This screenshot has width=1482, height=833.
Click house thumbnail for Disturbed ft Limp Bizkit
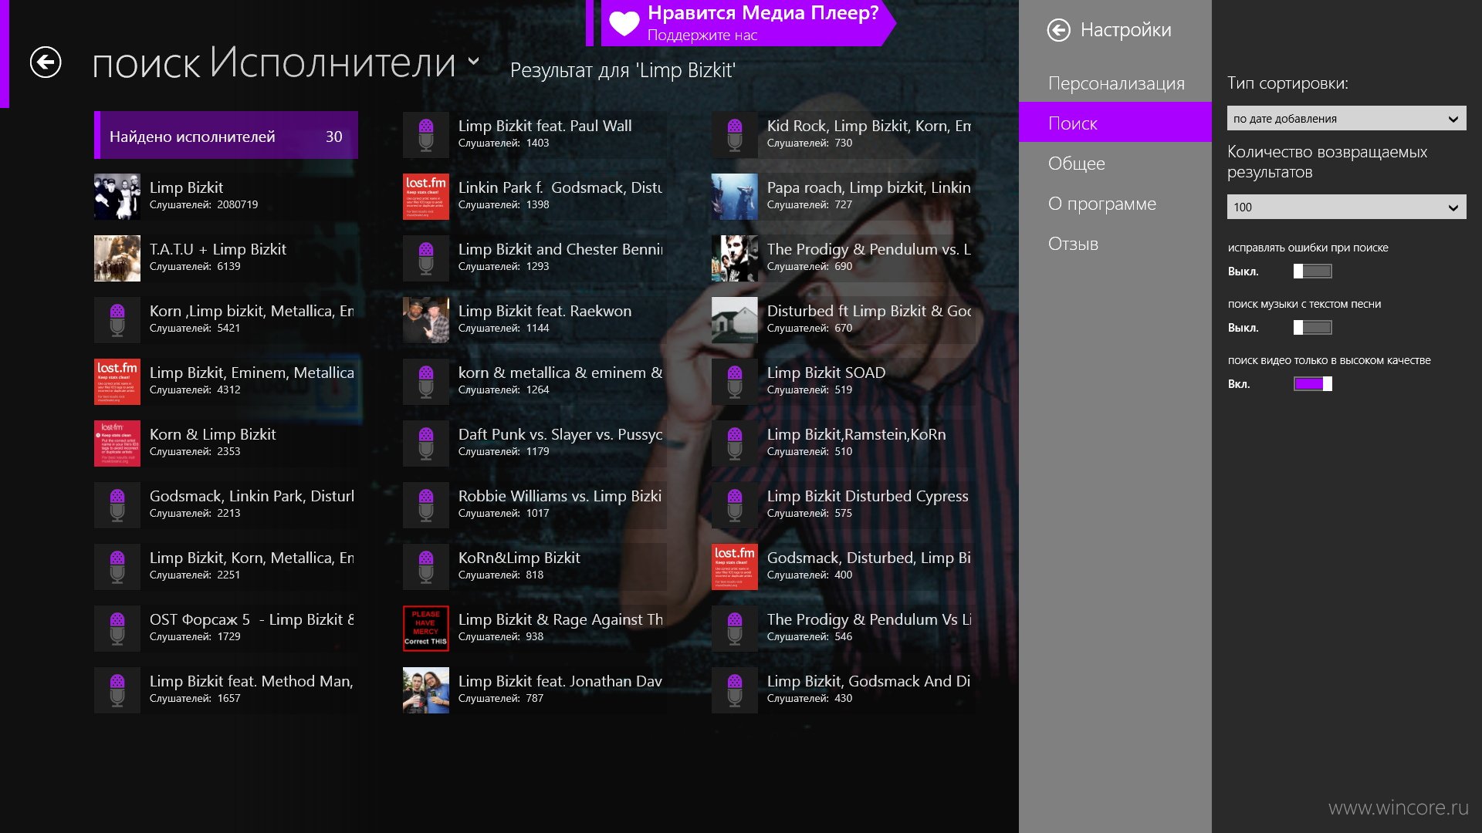click(x=735, y=320)
